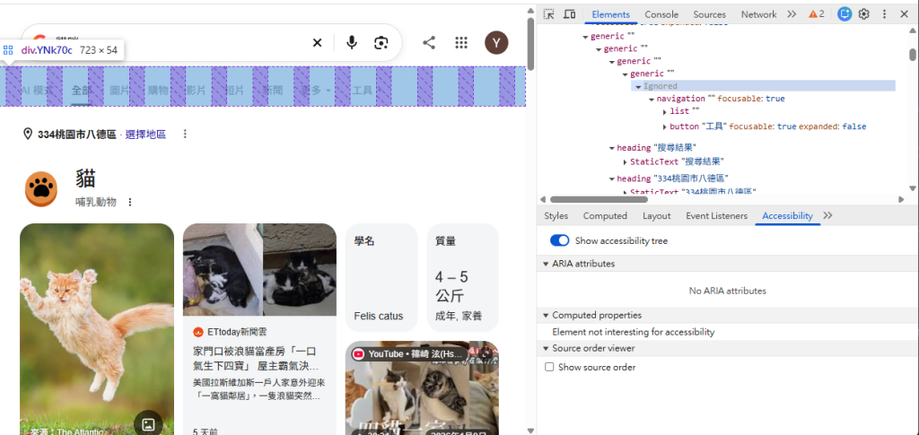Image resolution: width=919 pixels, height=435 pixels.
Task: Collapse the Ignored tree node
Action: point(638,87)
